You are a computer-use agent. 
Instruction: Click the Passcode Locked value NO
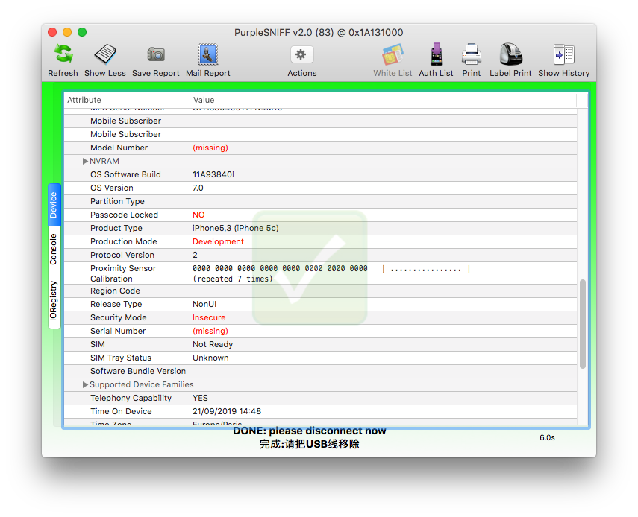click(x=198, y=215)
